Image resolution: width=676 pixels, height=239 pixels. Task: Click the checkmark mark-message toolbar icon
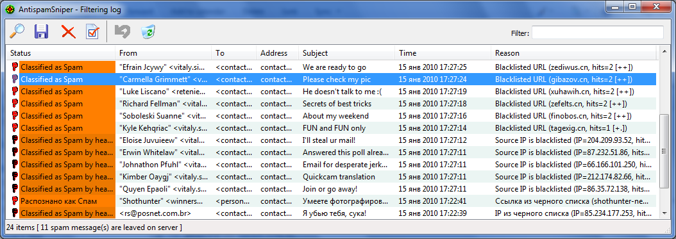click(x=93, y=32)
